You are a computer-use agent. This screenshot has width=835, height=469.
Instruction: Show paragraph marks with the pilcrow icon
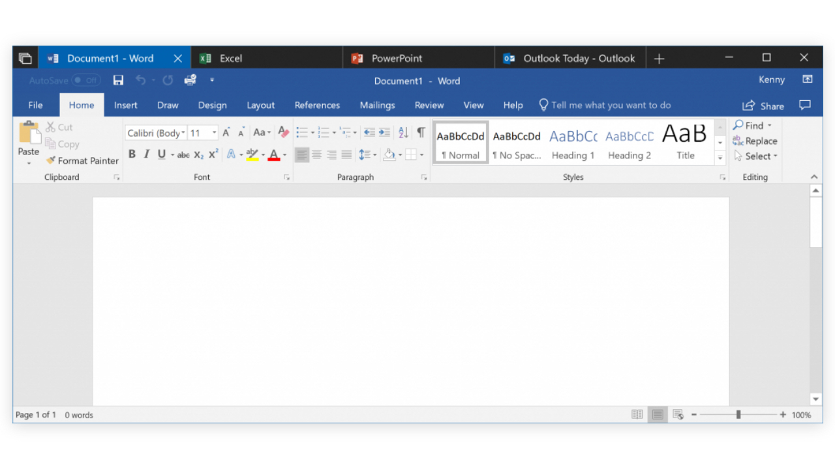tap(421, 132)
